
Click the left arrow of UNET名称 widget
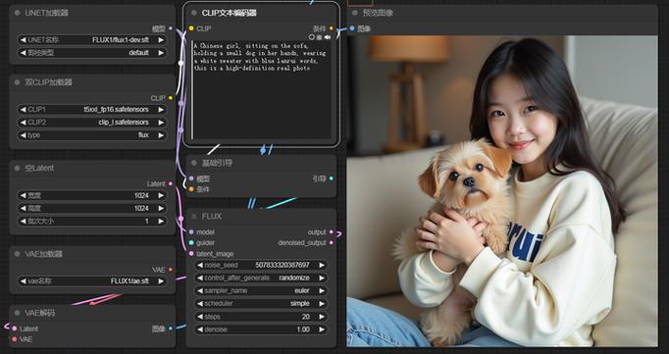23,40
